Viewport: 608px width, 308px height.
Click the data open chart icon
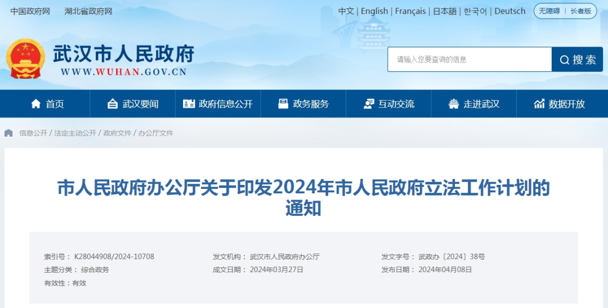pyautogui.click(x=539, y=104)
